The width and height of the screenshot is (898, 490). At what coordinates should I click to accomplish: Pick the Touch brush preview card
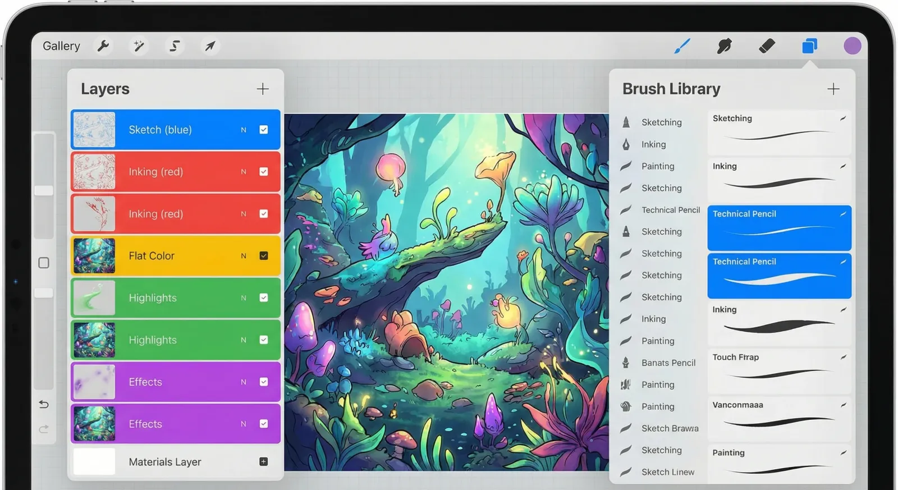coord(780,370)
